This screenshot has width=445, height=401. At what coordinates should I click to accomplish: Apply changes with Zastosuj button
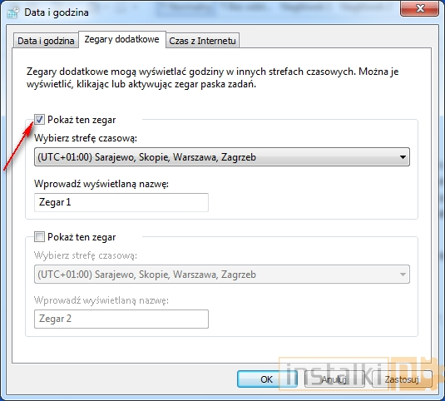(402, 379)
